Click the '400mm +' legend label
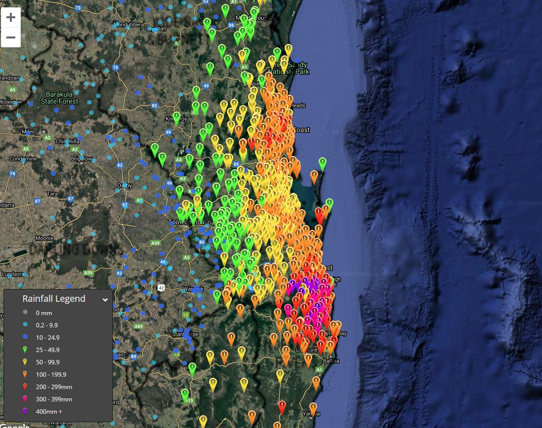Viewport: 542px width, 428px height. [49, 411]
